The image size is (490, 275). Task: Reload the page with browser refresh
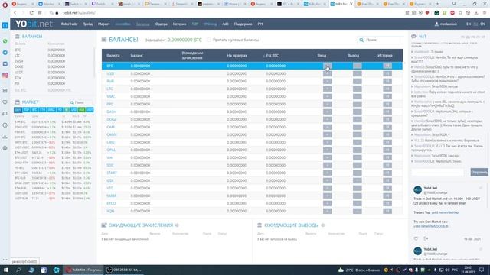[x=31, y=13]
